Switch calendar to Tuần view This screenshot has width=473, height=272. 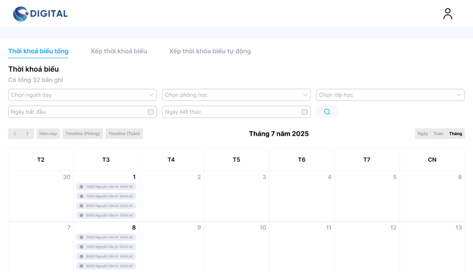click(x=438, y=134)
